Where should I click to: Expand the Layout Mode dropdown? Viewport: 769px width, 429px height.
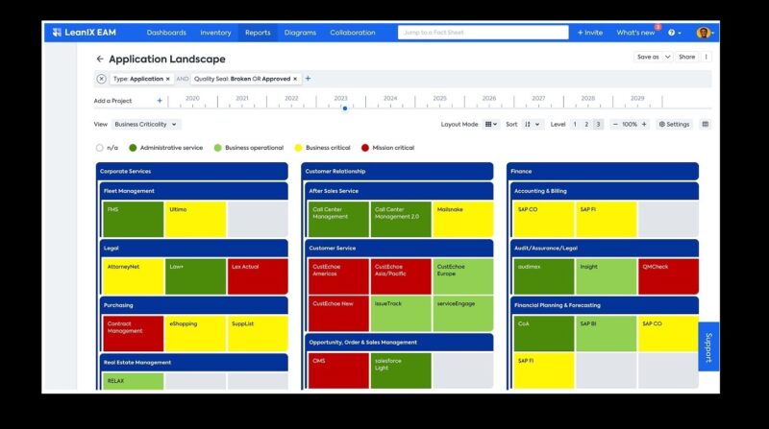click(491, 124)
